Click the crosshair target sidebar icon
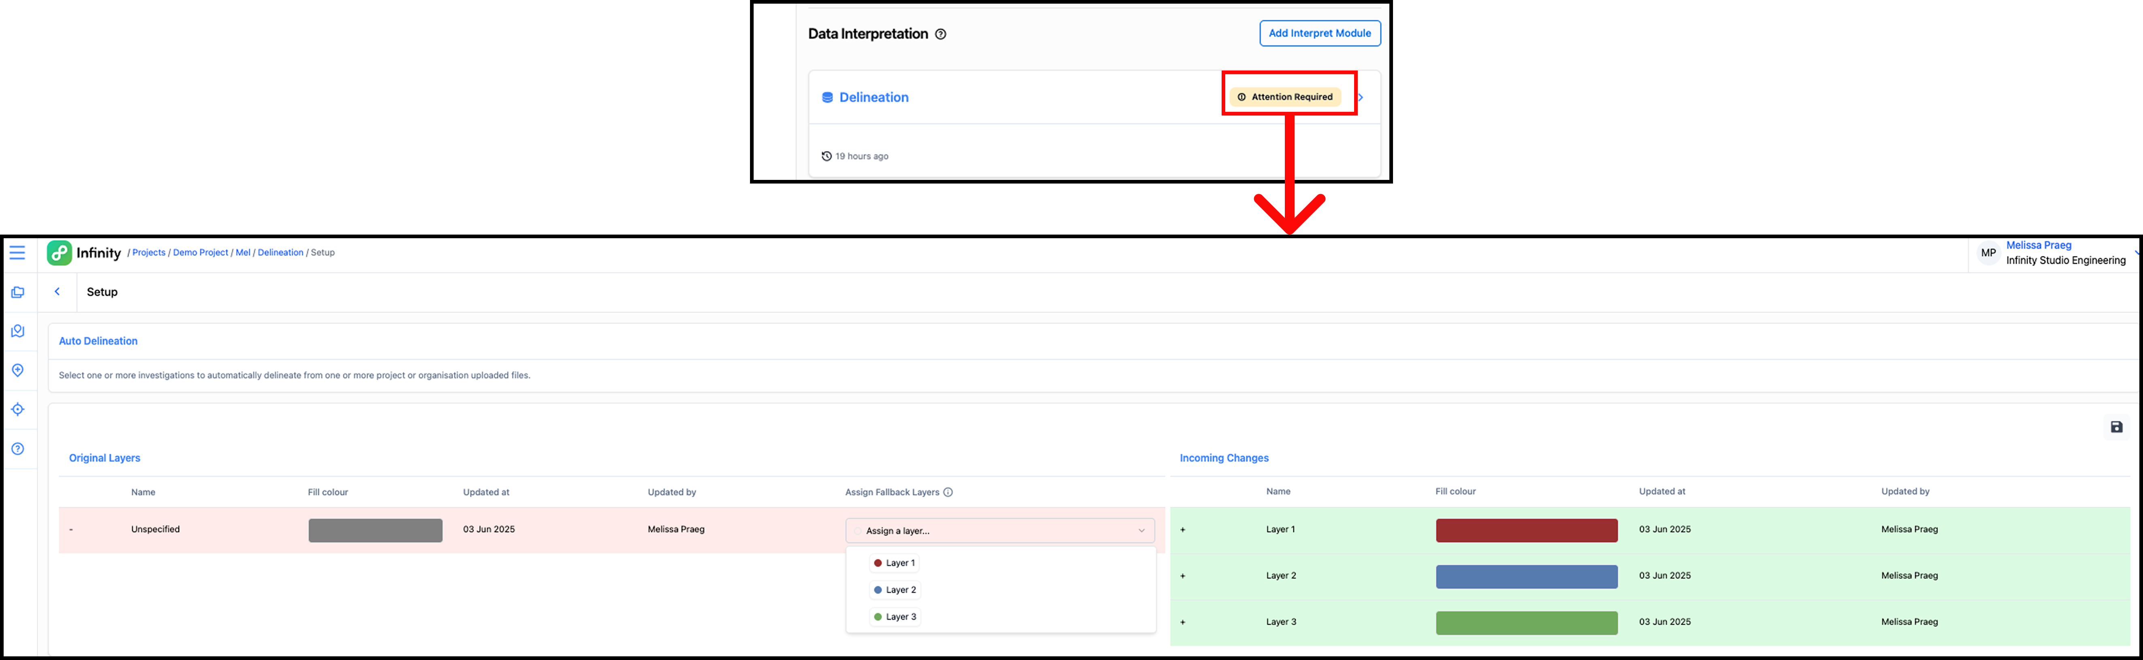Screen dimensions: 2143x660 pyautogui.click(x=17, y=410)
